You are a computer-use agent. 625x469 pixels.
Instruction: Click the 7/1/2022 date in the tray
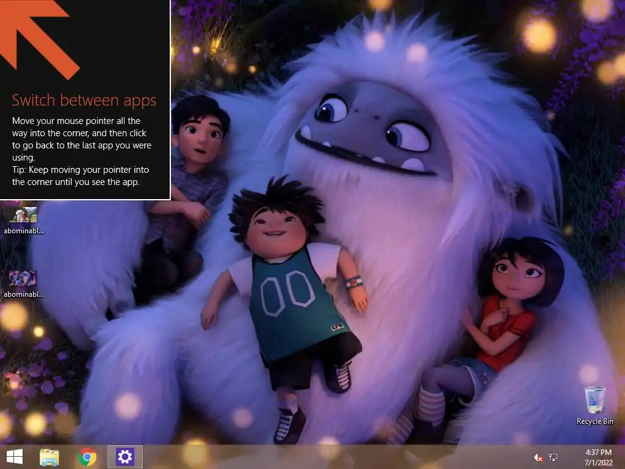point(598,463)
